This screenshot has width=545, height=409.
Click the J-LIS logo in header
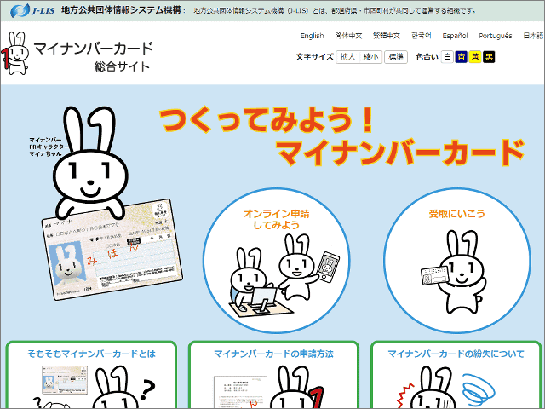(32, 11)
